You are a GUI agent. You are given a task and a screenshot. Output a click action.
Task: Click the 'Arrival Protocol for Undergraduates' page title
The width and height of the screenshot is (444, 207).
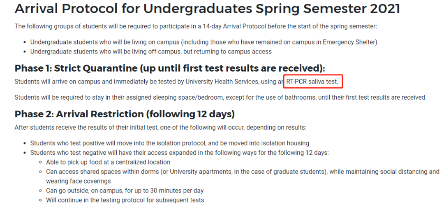pyautogui.click(x=207, y=9)
